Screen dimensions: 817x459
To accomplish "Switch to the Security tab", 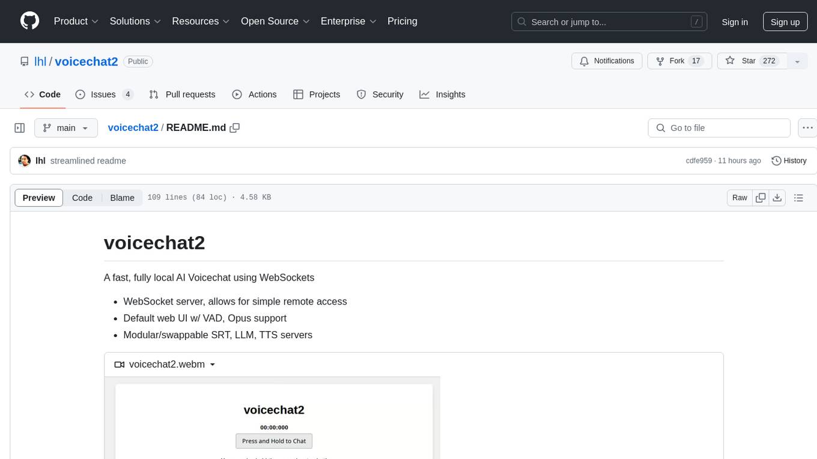I will click(x=380, y=94).
